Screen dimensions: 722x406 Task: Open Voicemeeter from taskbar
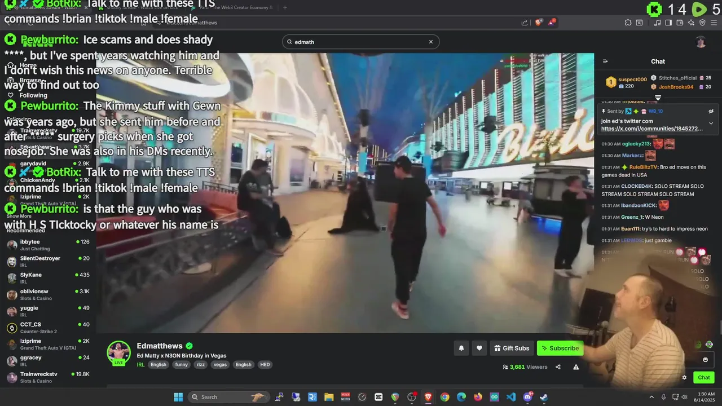point(346,397)
